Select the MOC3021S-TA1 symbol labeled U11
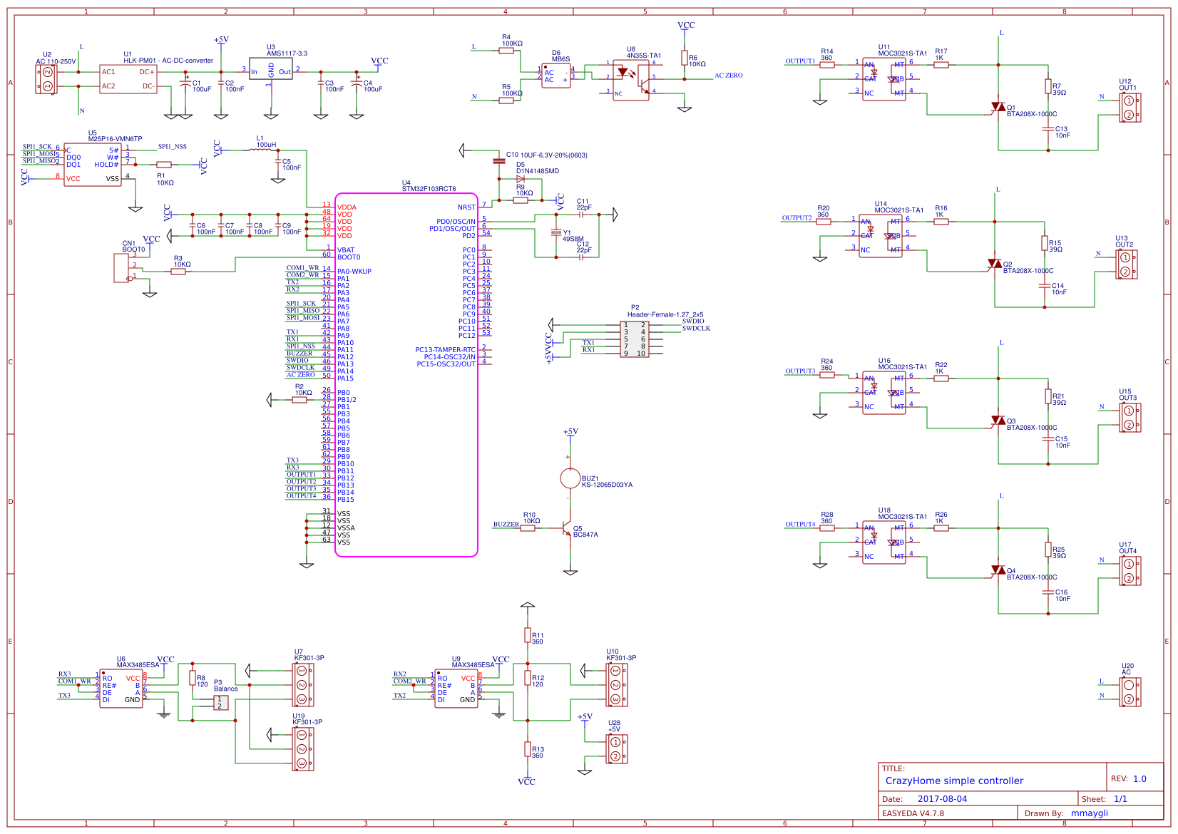 coord(884,78)
